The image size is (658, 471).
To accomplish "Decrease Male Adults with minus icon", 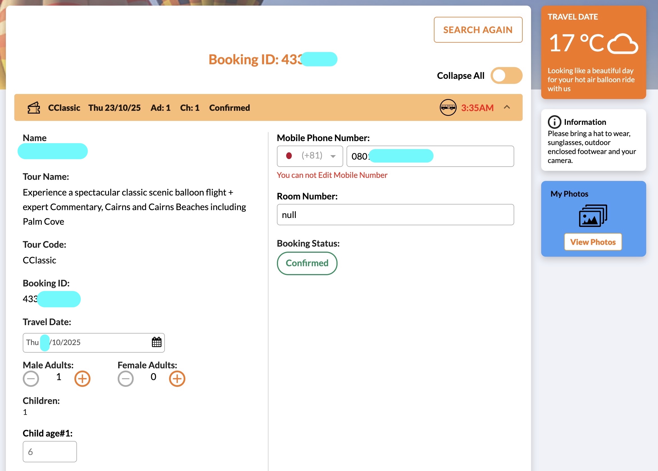I will point(31,378).
